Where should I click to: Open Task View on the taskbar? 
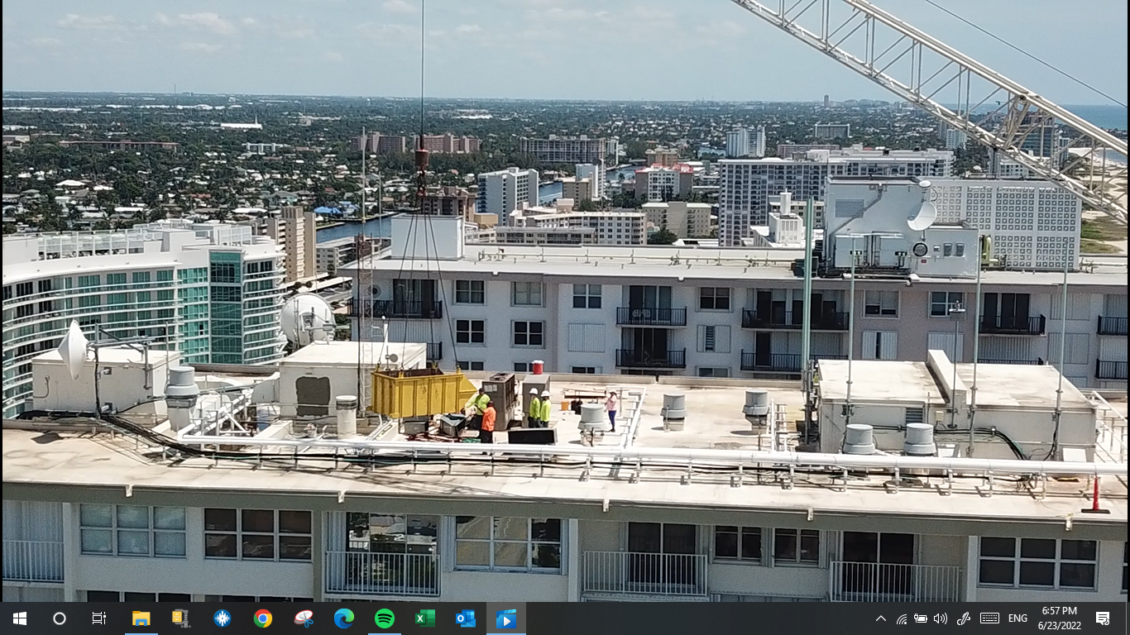(x=99, y=618)
